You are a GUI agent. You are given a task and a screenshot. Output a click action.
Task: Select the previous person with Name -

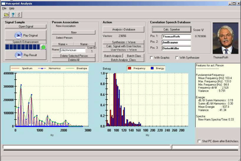(85, 44)
